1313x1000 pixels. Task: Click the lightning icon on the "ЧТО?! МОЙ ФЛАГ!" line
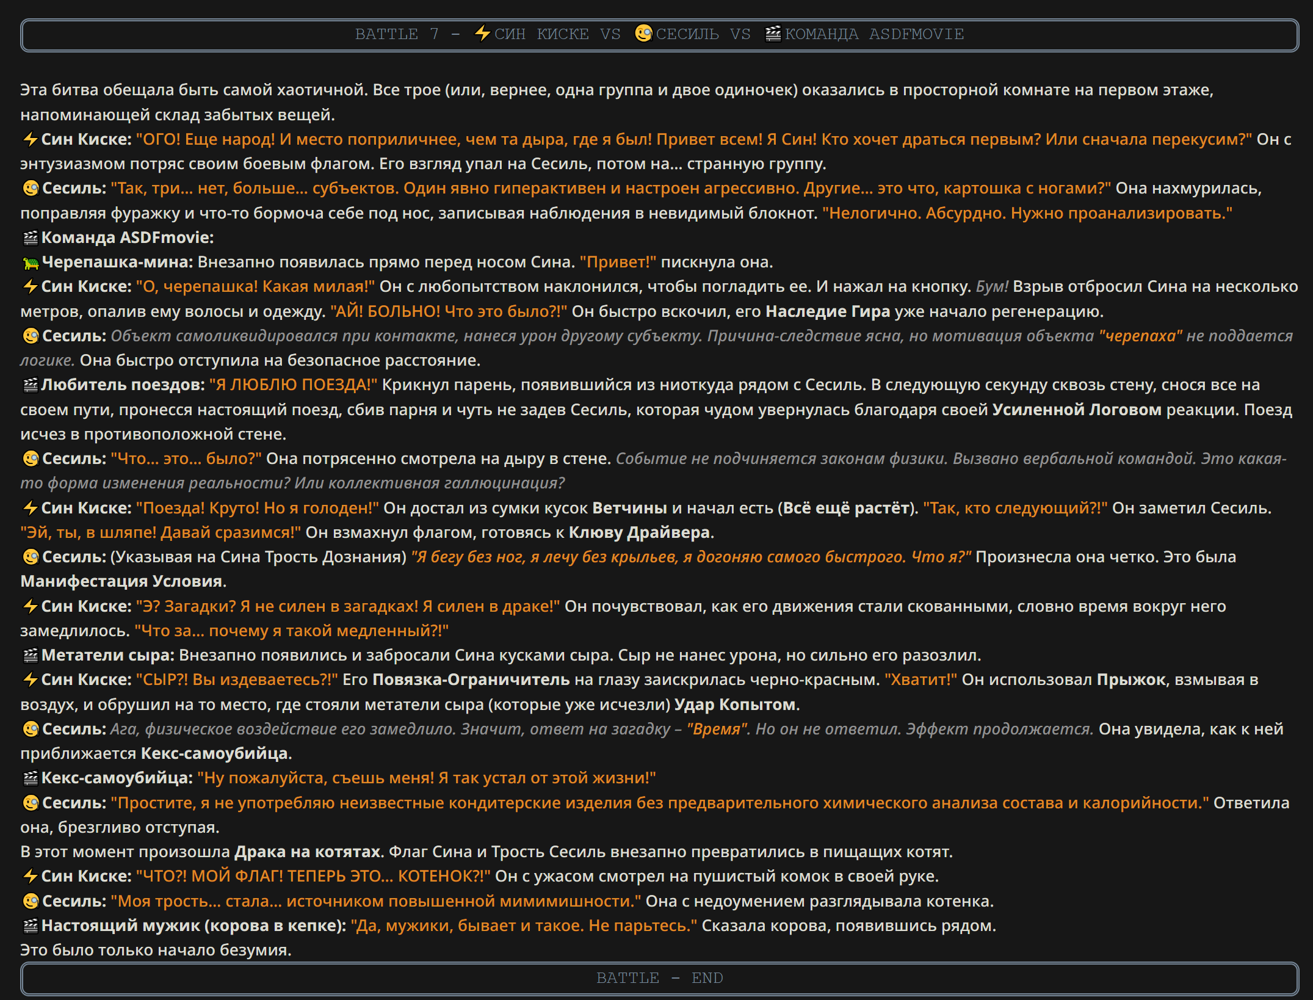pos(30,877)
